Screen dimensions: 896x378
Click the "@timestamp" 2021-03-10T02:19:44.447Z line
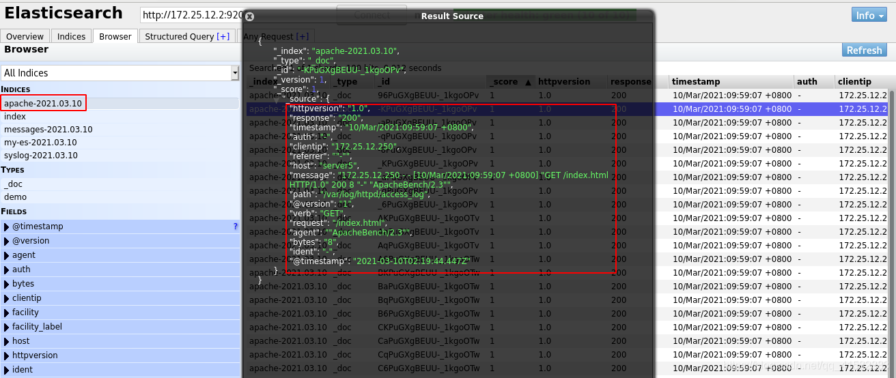379,261
